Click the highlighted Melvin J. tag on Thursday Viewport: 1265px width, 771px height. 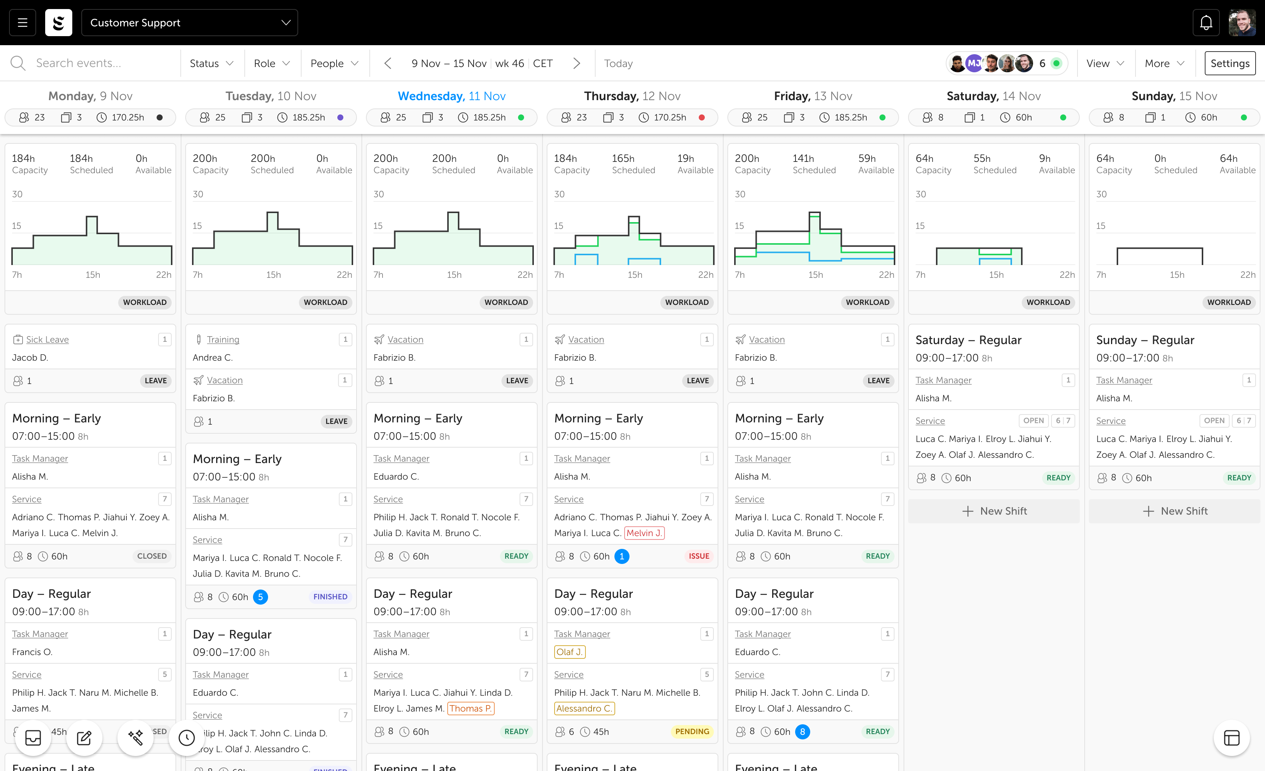pos(644,533)
